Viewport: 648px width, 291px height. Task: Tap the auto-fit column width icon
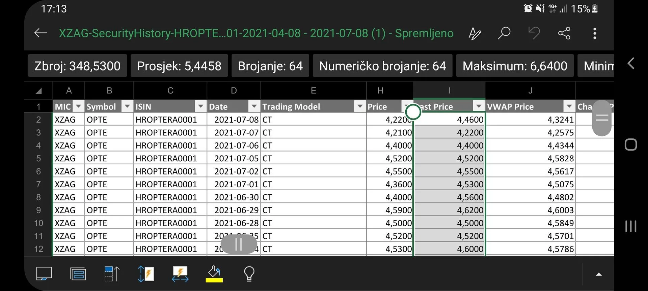point(180,274)
